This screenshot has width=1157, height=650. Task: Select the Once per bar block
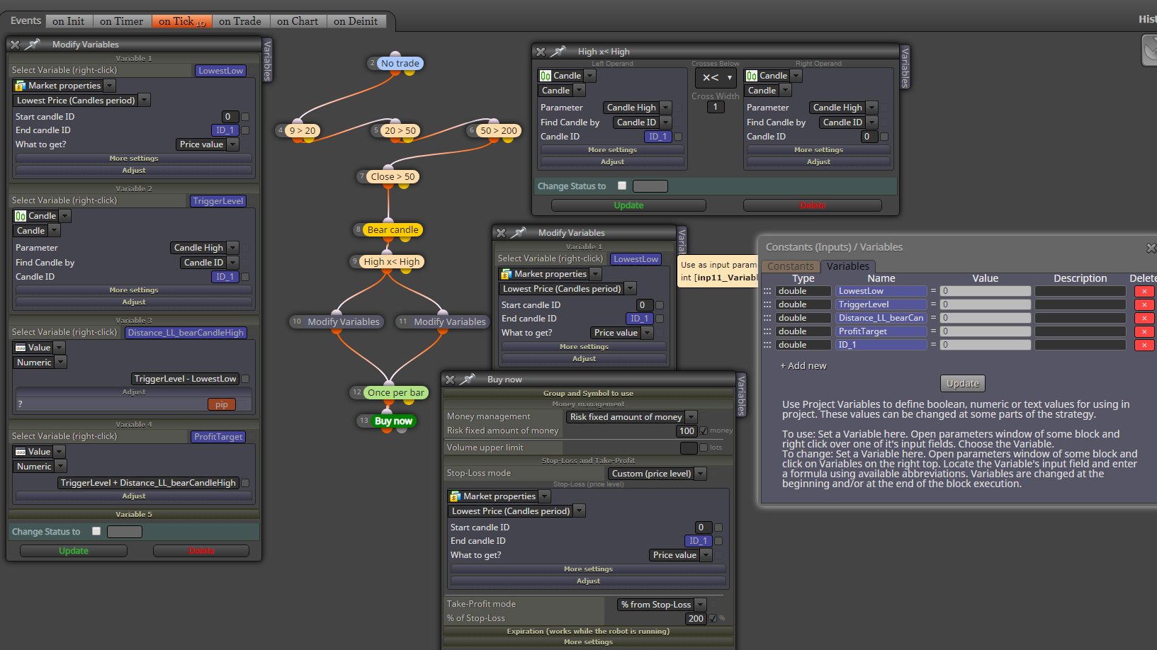(395, 392)
